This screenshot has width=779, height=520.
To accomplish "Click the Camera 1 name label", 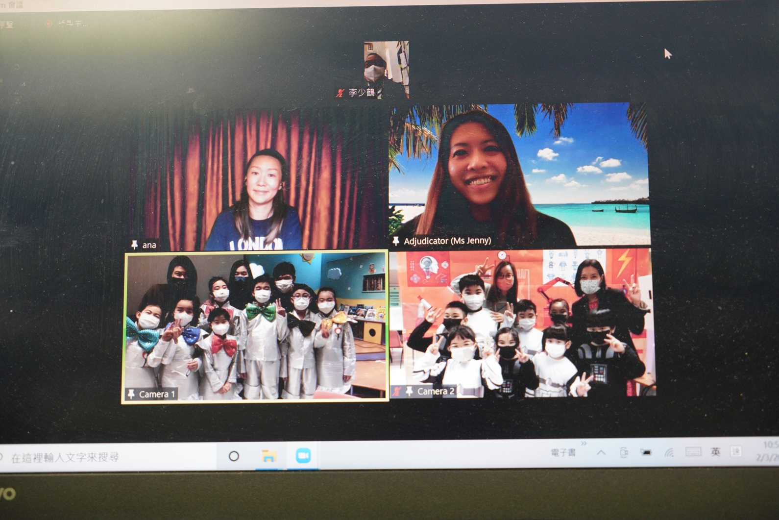I will [157, 394].
